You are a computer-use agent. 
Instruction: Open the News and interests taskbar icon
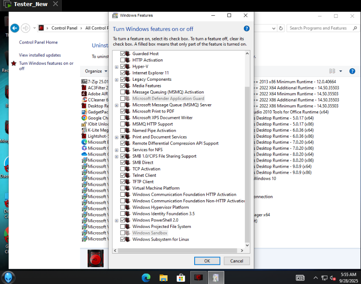click(300, 278)
